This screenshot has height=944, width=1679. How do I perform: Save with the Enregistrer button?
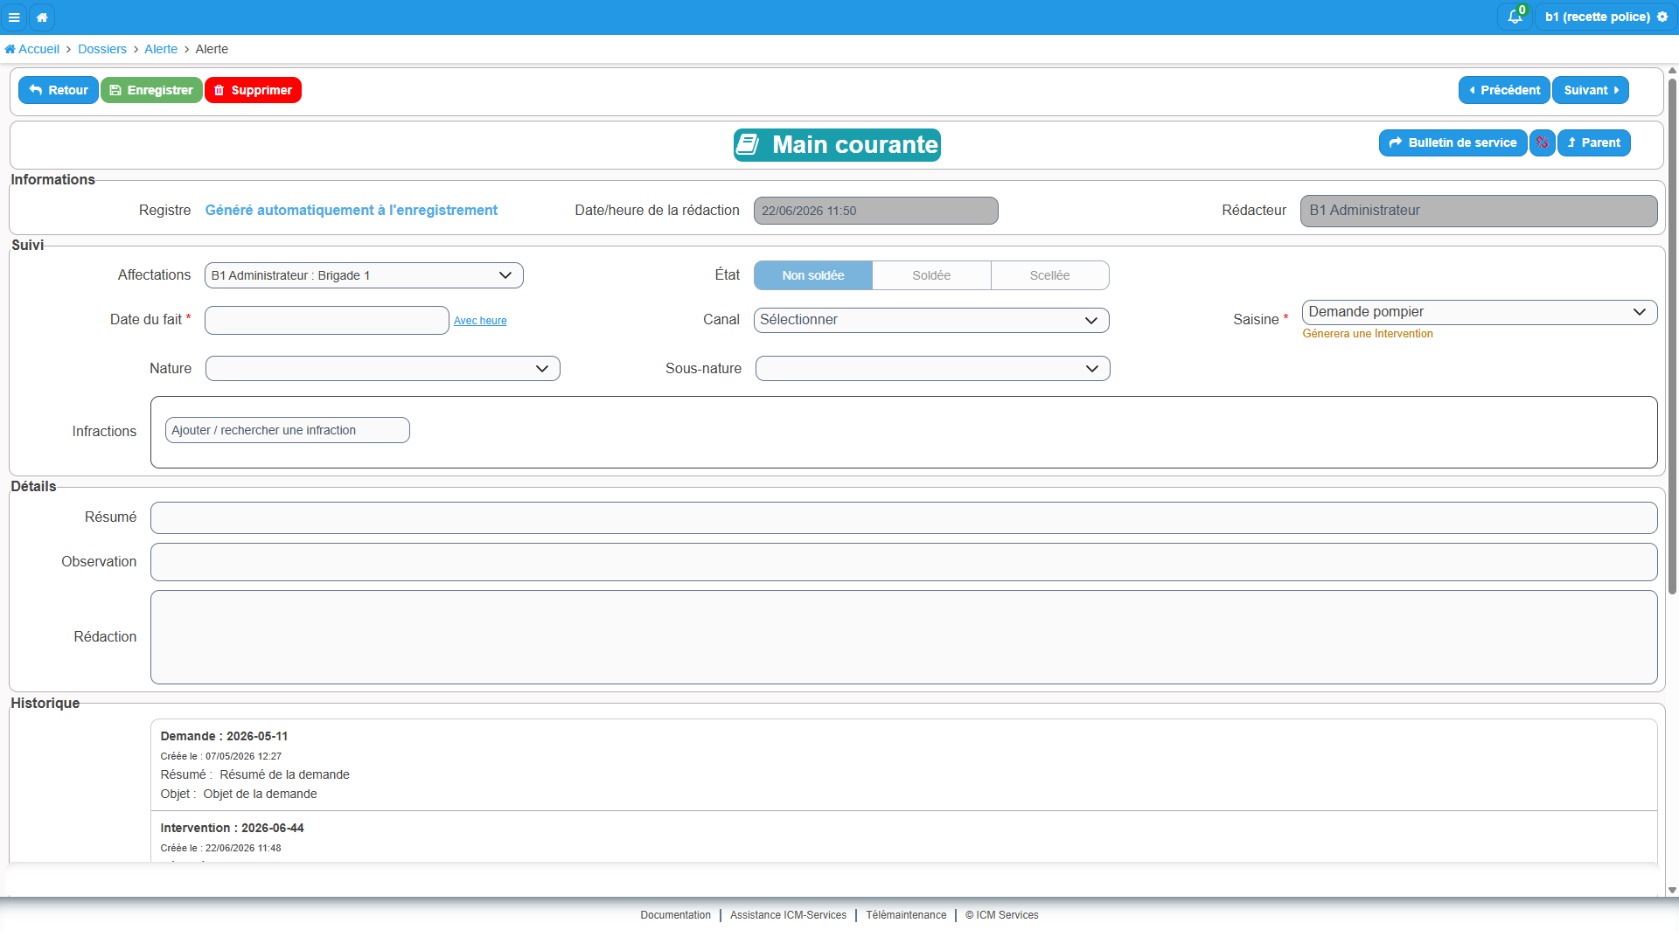(151, 90)
